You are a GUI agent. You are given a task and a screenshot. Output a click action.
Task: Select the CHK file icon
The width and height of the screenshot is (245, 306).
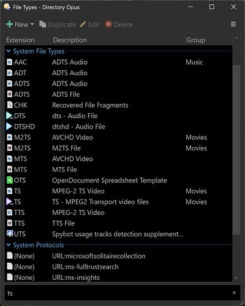coord(10,105)
